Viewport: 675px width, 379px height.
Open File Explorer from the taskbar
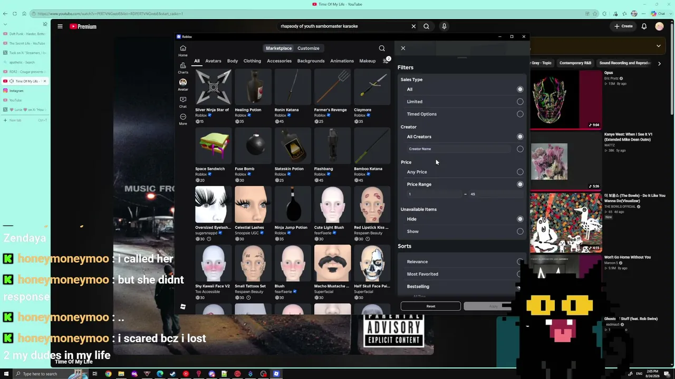(121, 374)
